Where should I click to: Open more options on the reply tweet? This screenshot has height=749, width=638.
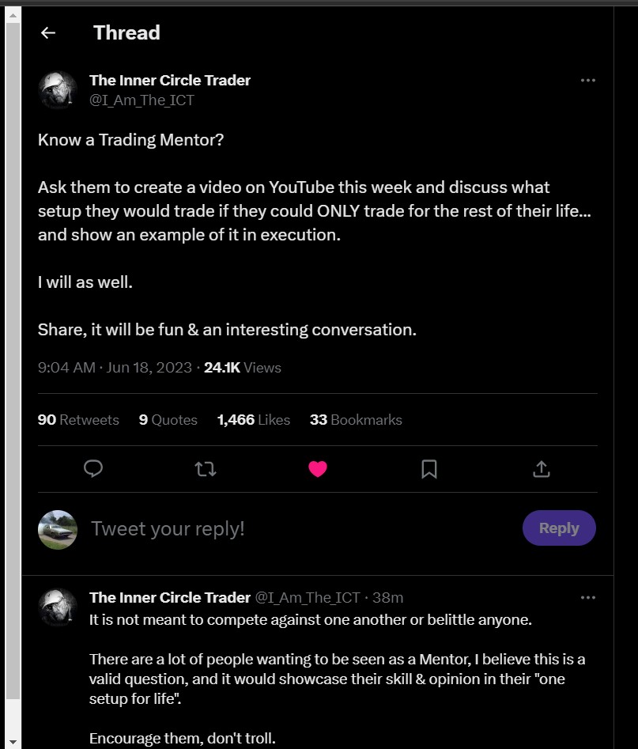point(587,597)
